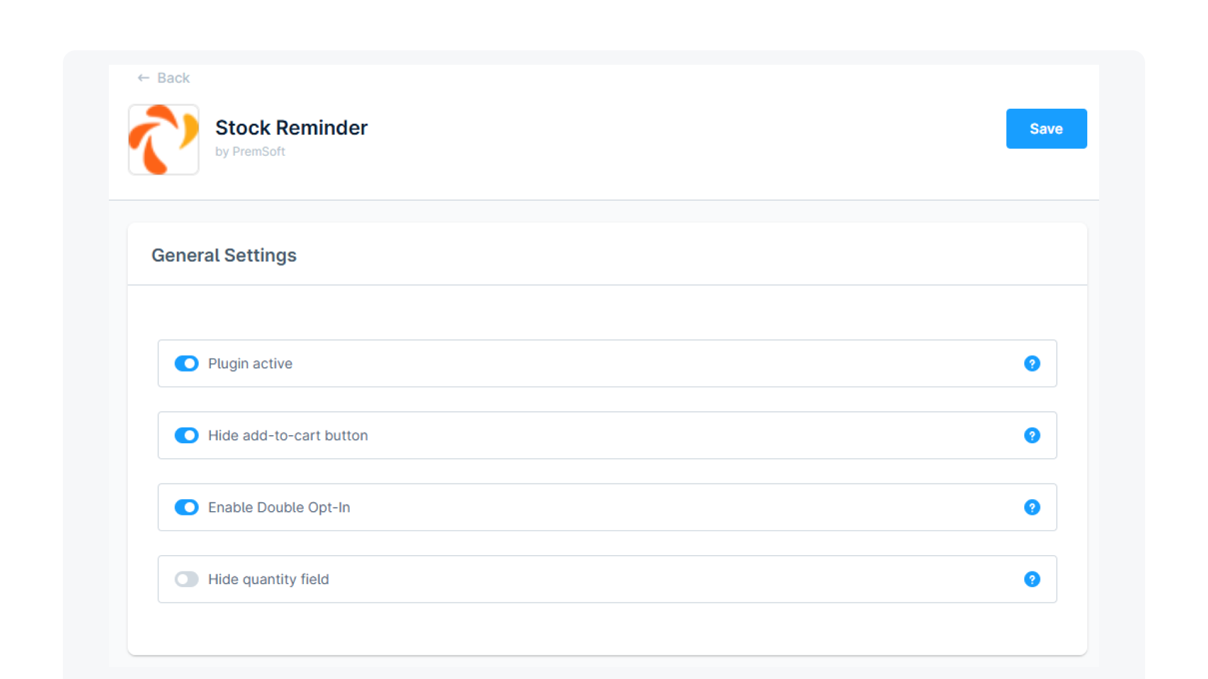
Task: Click the by PremSoft vendor text
Action: [250, 152]
